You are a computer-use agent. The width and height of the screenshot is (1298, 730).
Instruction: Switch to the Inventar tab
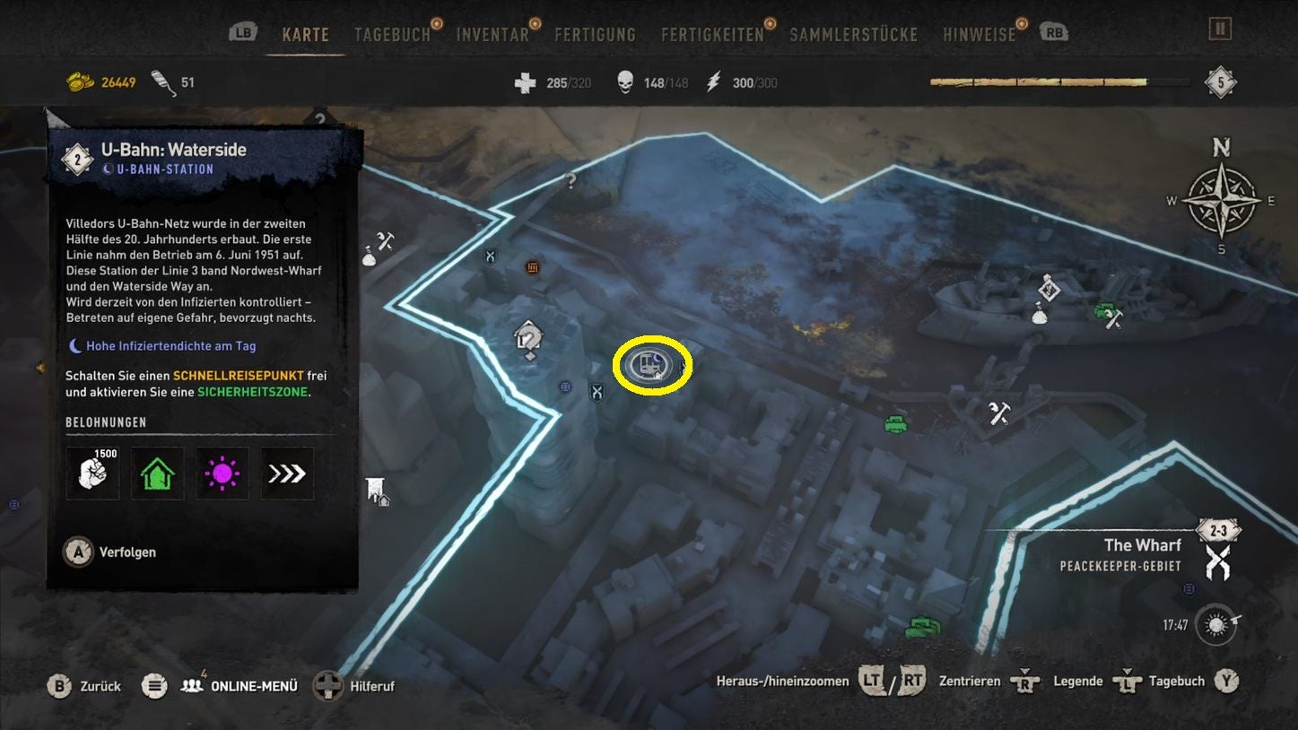coord(492,35)
